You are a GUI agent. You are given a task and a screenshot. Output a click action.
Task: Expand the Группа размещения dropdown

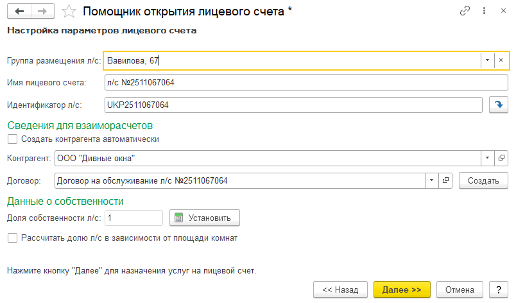click(x=487, y=60)
